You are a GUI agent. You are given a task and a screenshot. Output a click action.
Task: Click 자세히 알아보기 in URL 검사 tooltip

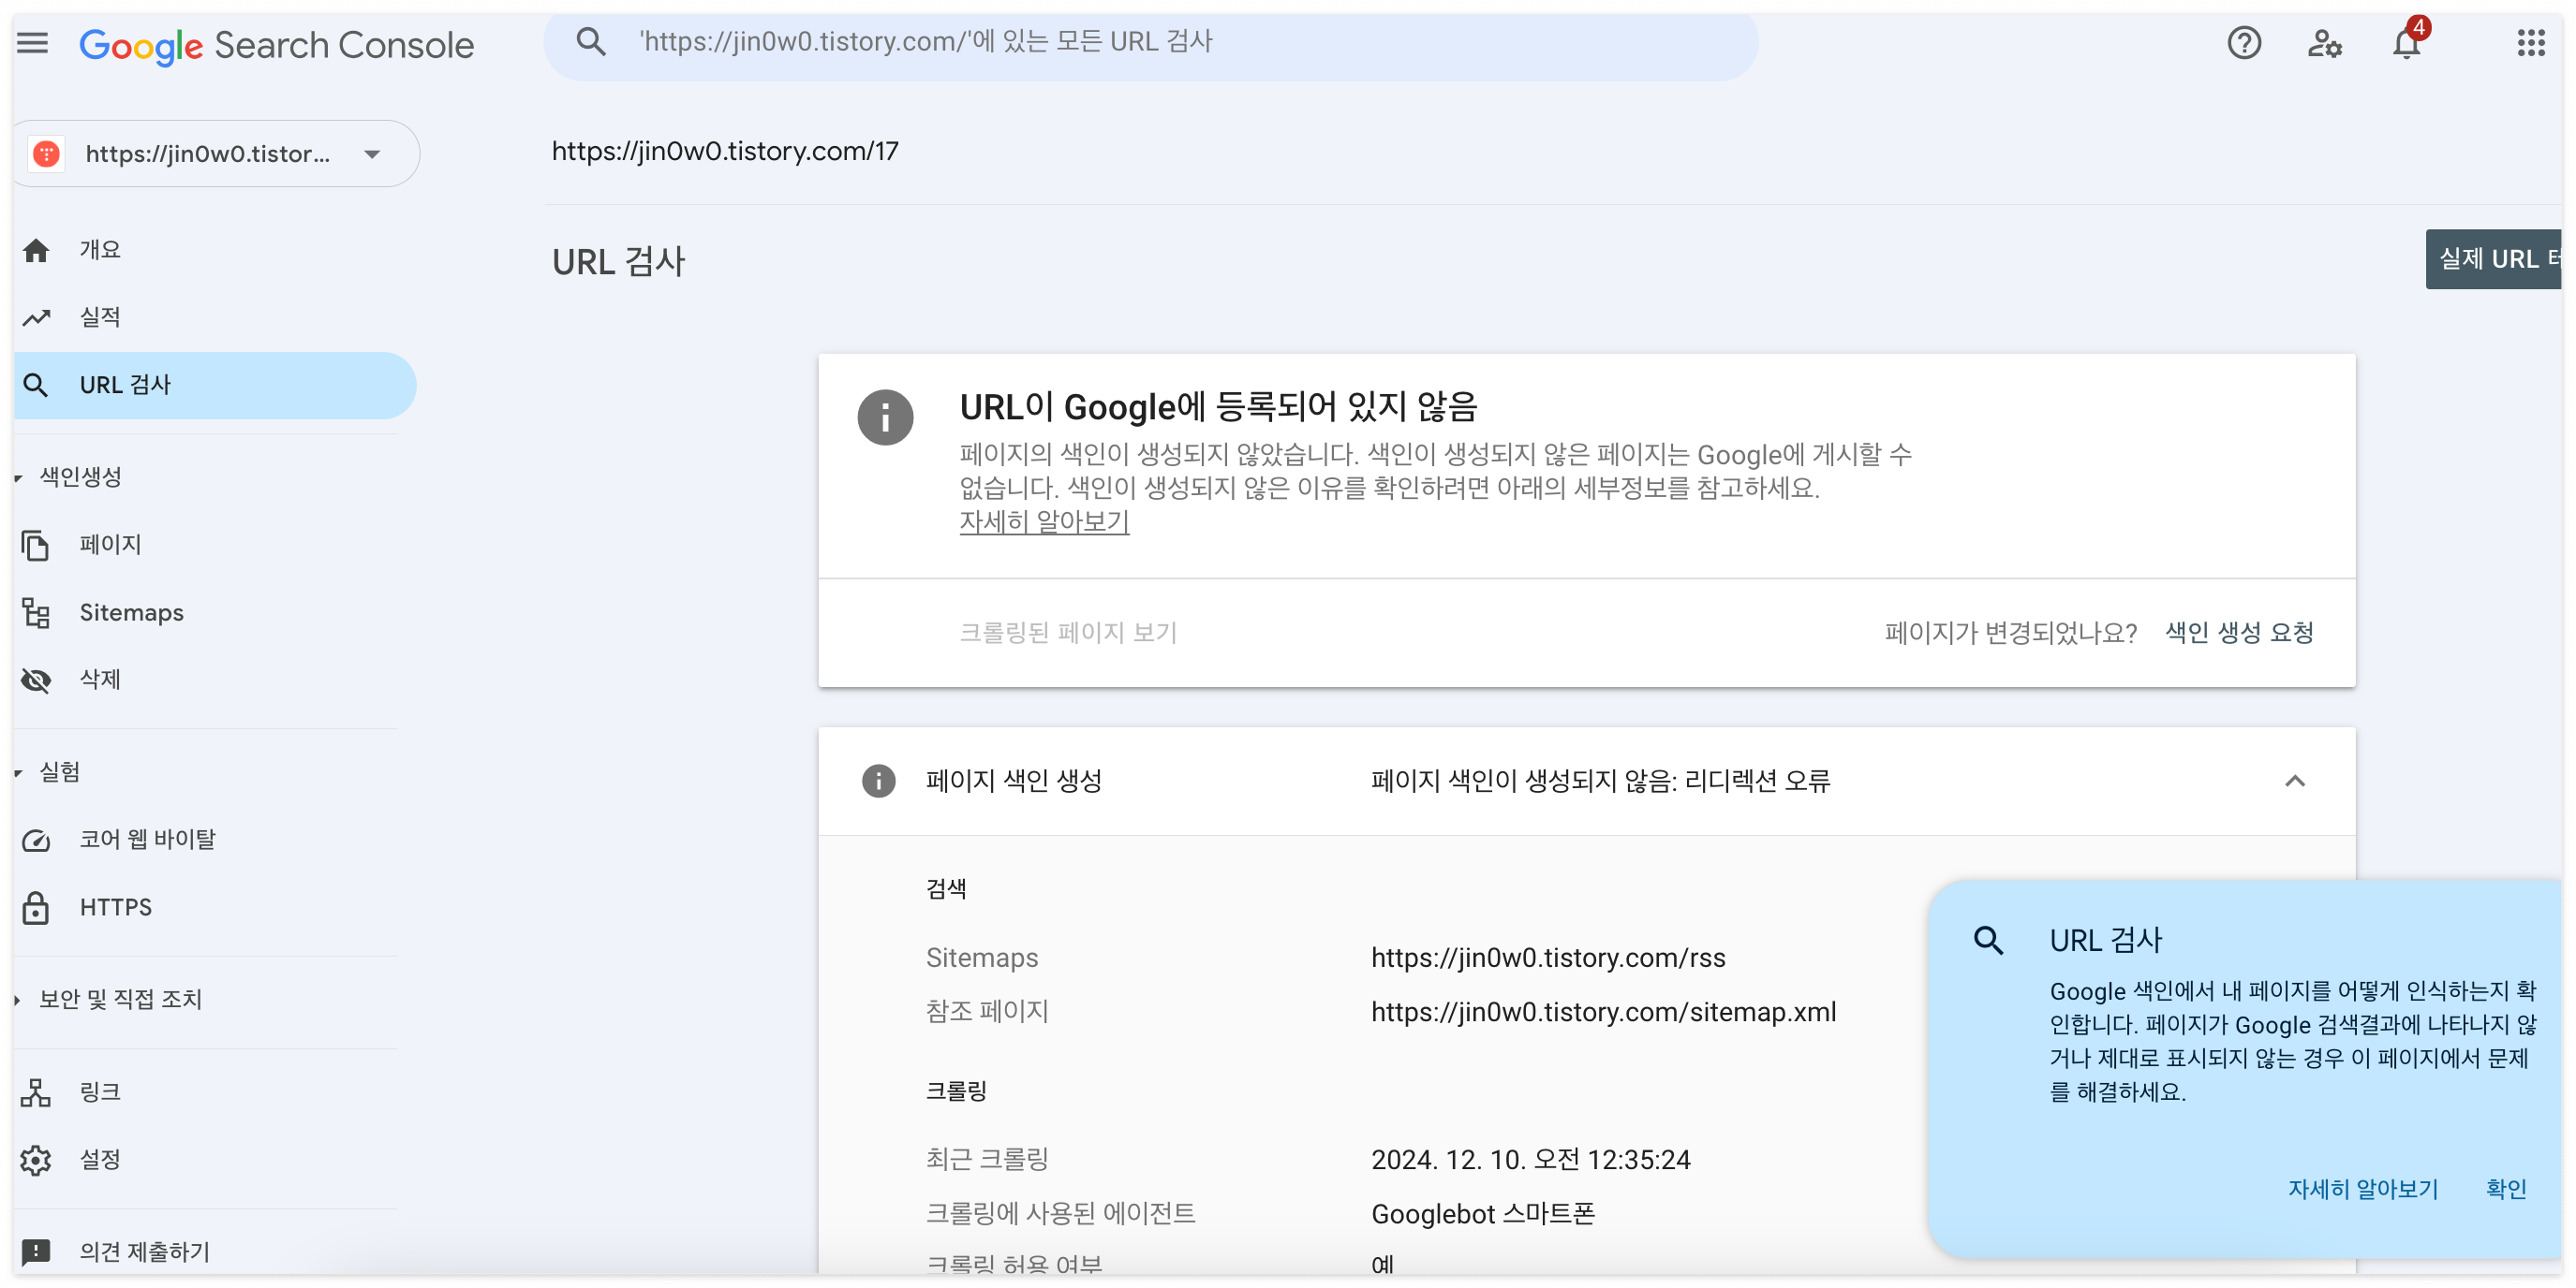(x=2363, y=1189)
